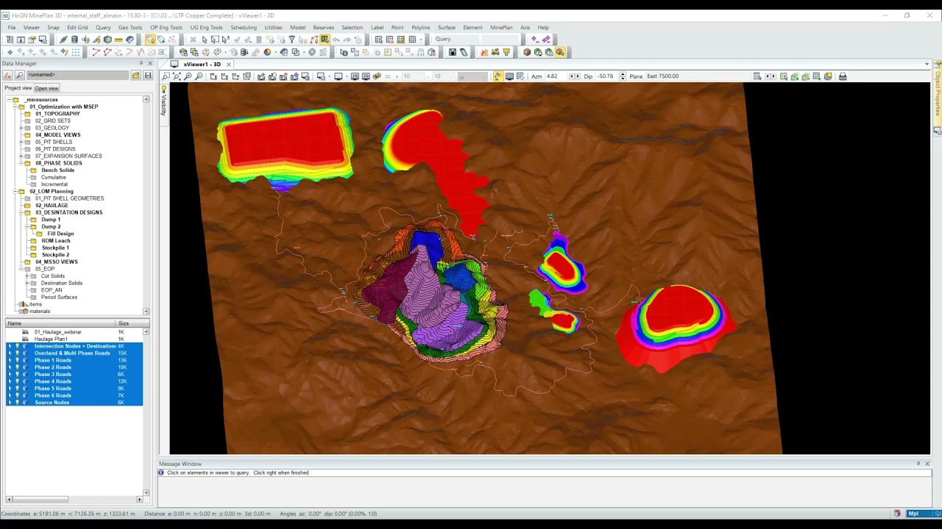This screenshot has height=529, width=942.
Task: Toggle lightbulb visibility for Phase 2 Roads
Action: (x=17, y=367)
